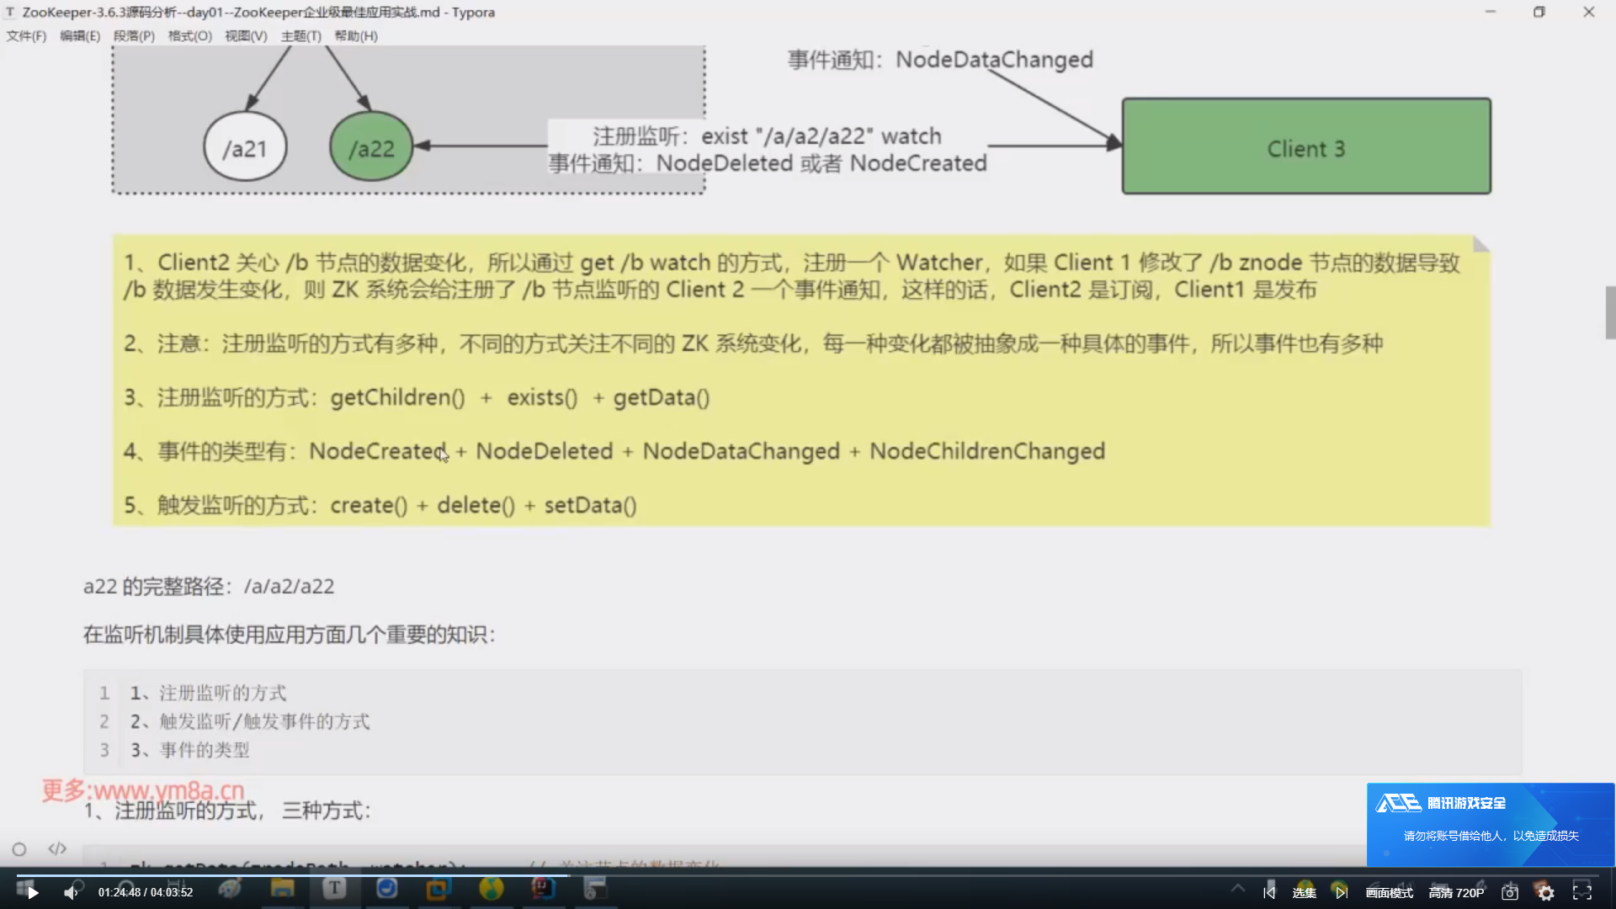The image size is (1616, 909).
Task: Toggle Typora sidebar circle icon
Action: point(19,849)
